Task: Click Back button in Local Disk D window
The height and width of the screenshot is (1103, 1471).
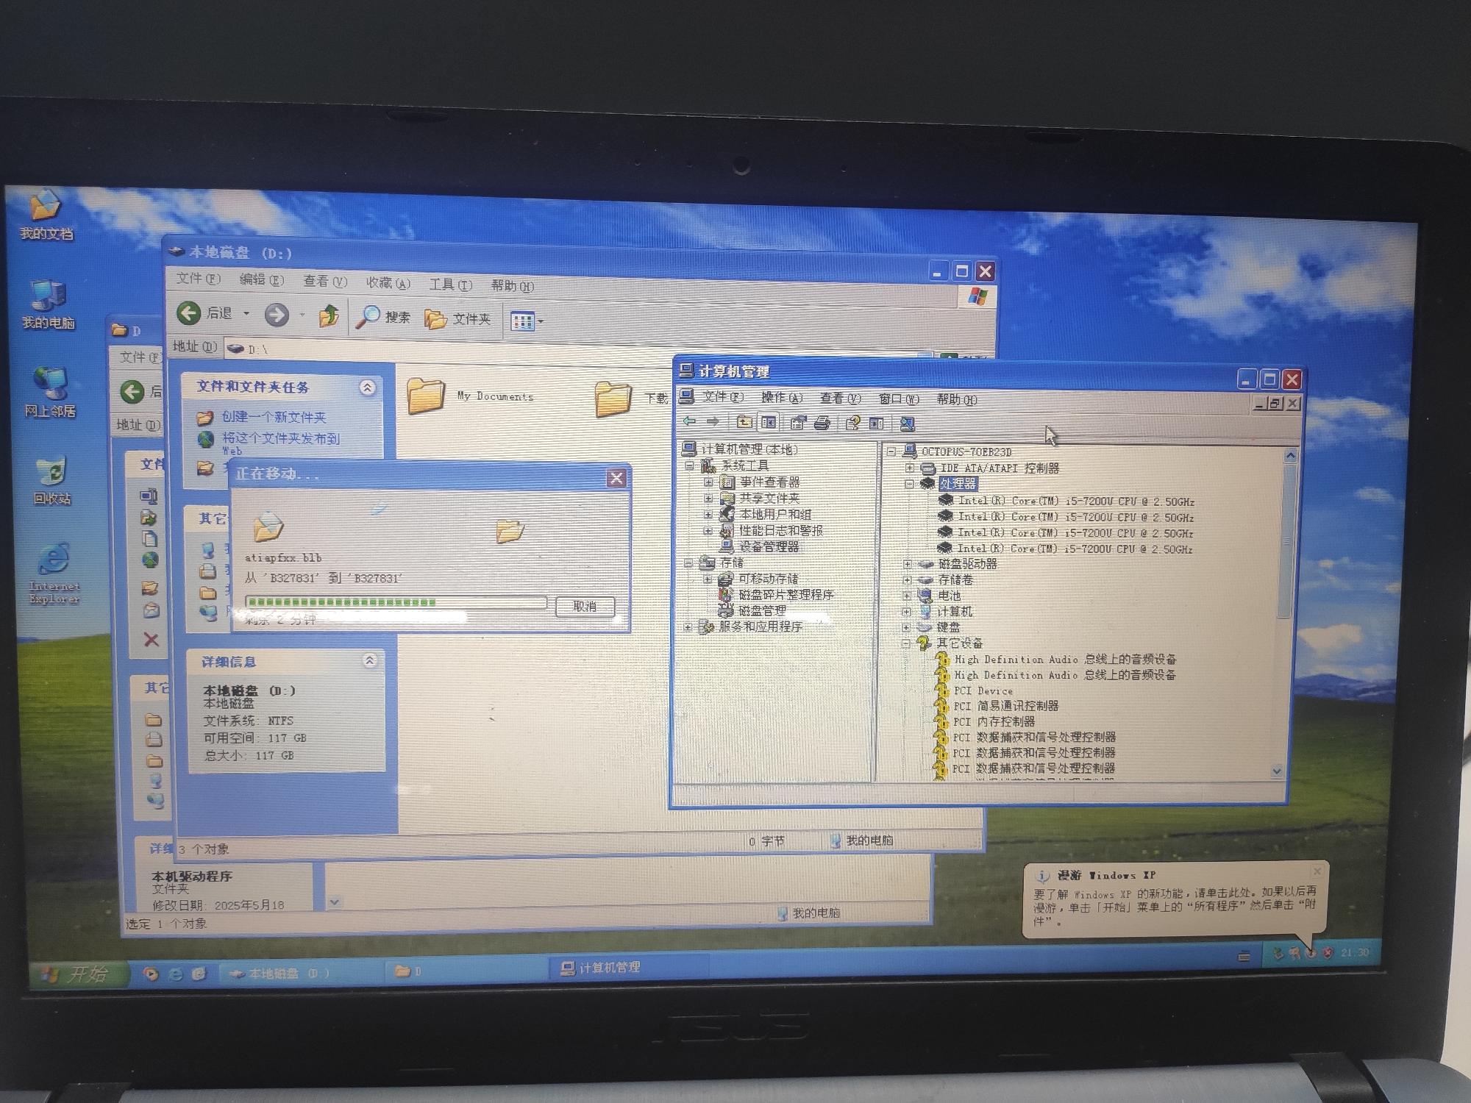Action: point(205,313)
